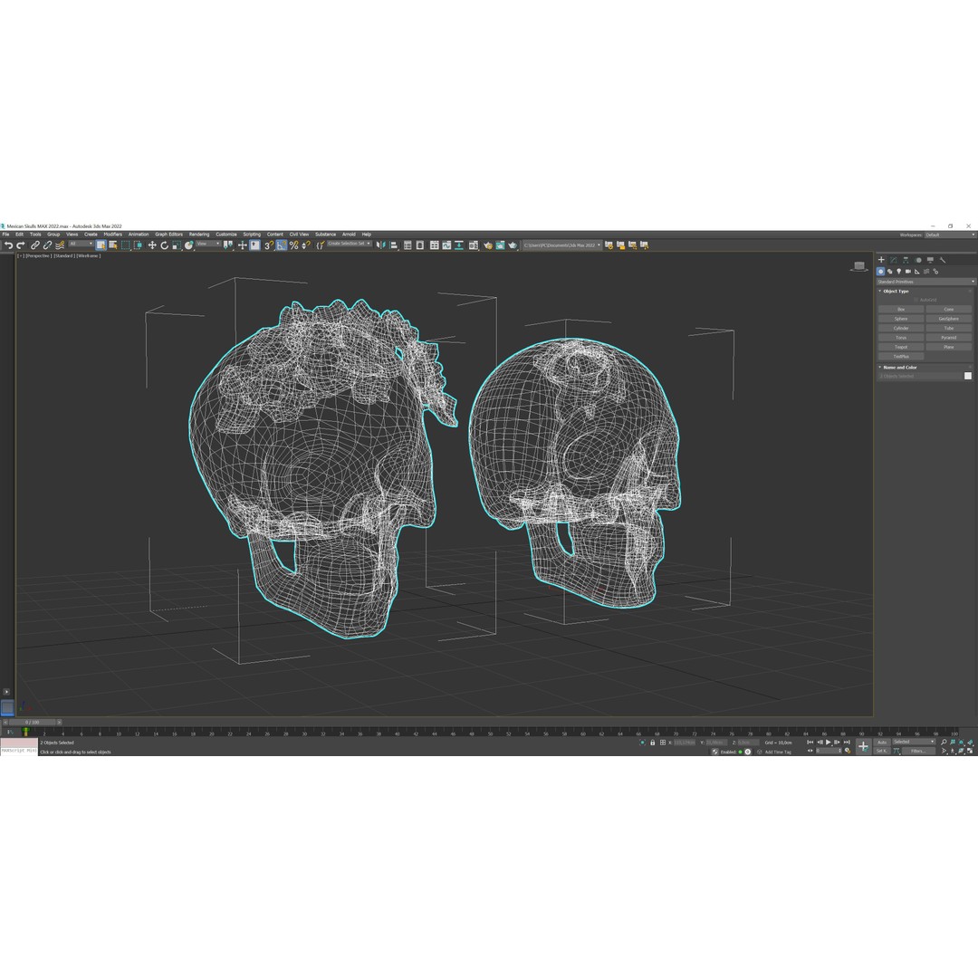
Task: Toggle the Set Key mode button
Action: click(882, 751)
